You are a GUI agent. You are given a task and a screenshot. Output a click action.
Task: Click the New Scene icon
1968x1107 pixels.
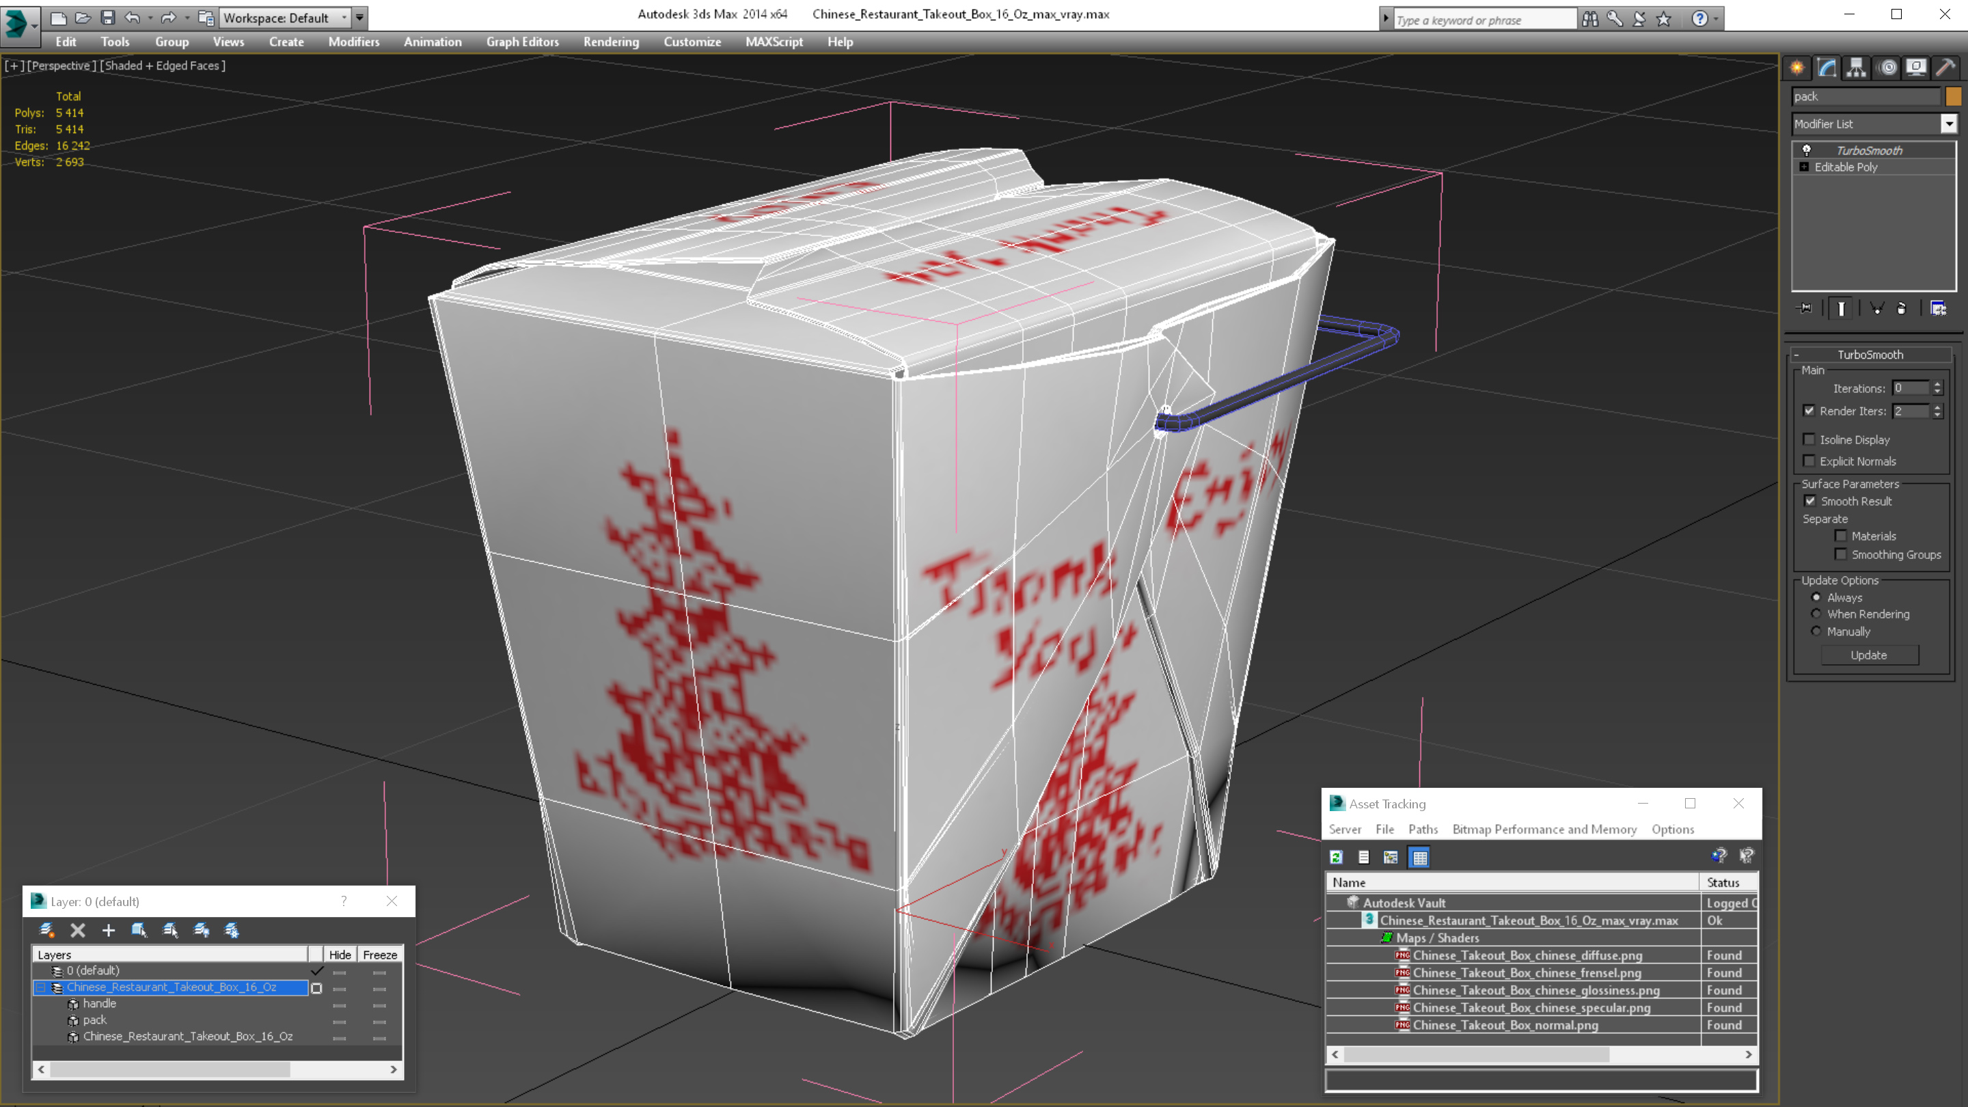(59, 18)
